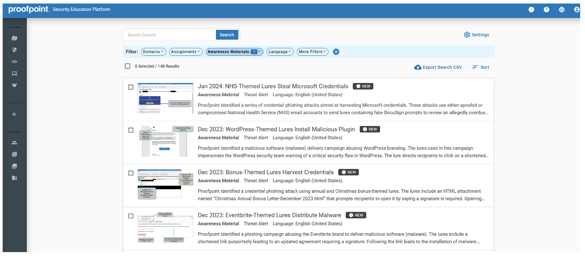The height and width of the screenshot is (260, 585).
Task: Click the info icon in top bar
Action: [x=531, y=10]
